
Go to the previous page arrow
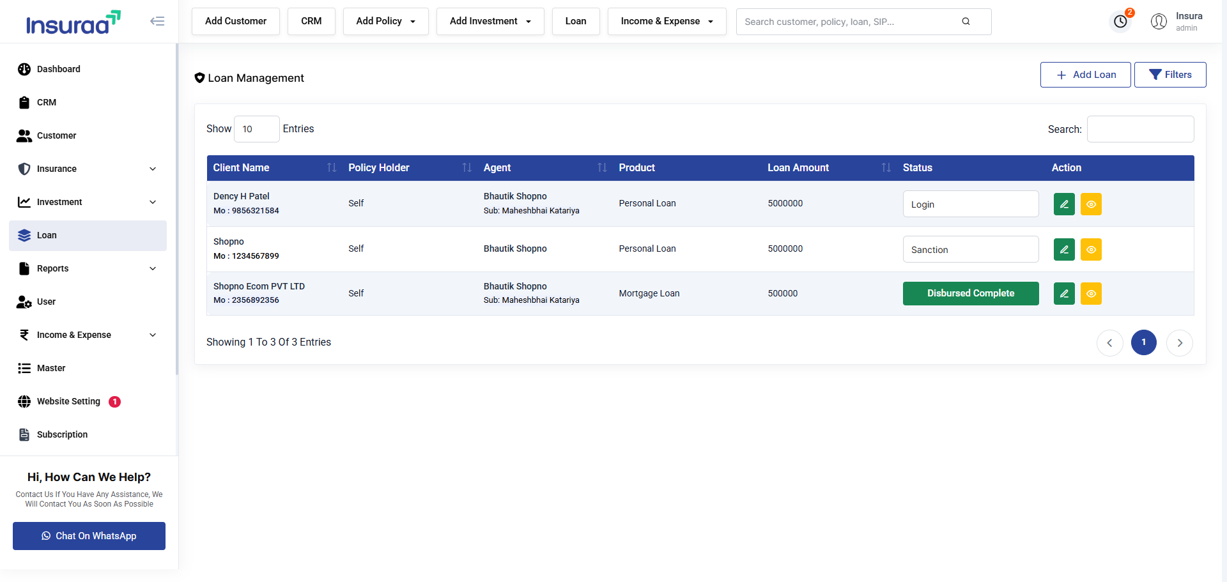(x=1110, y=343)
